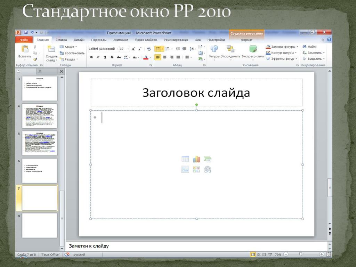Image resolution: width=356 pixels, height=267 pixels.
Task: Decrease list indent level icon
Action: [178, 49]
